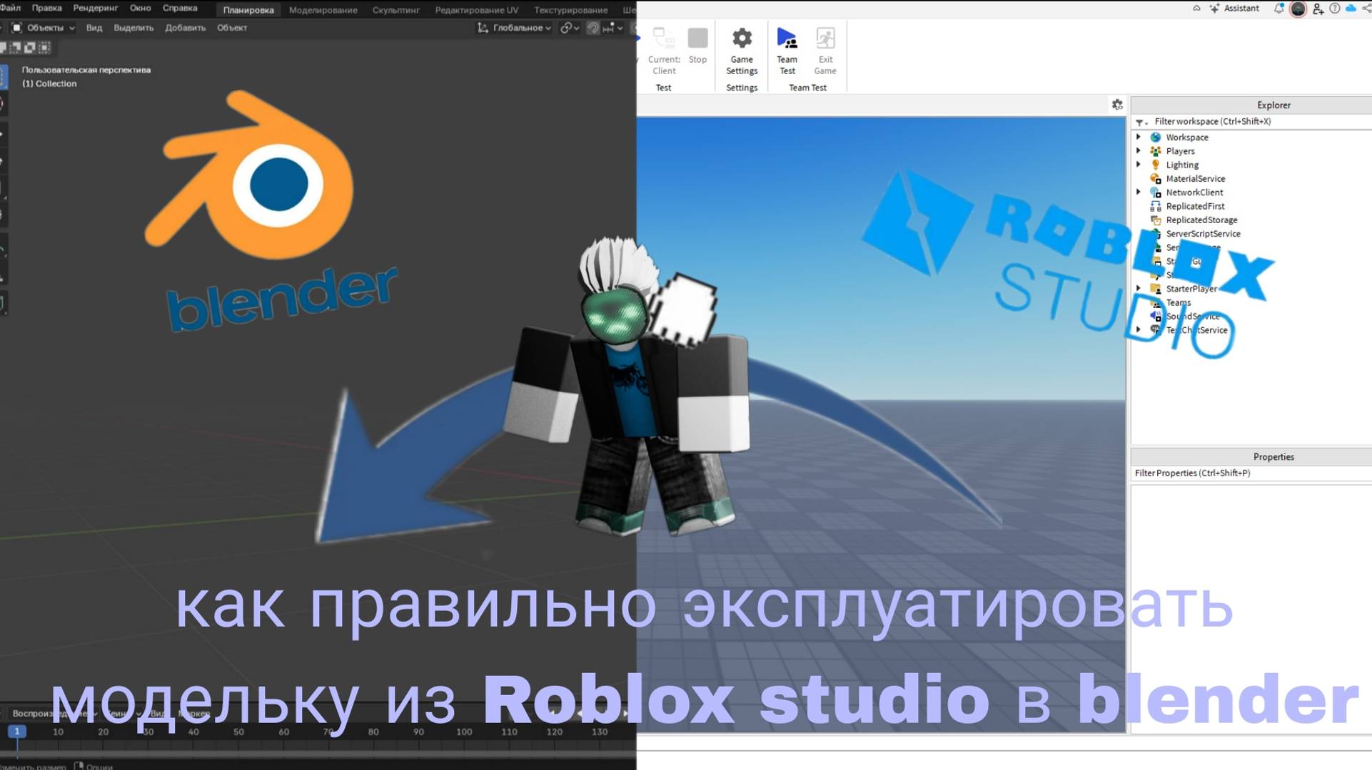
Task: Open Game Settings in Roblox Studio
Action: pyautogui.click(x=741, y=50)
